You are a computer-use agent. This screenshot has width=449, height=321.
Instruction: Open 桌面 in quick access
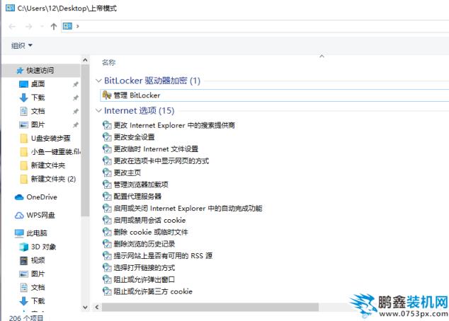click(38, 83)
